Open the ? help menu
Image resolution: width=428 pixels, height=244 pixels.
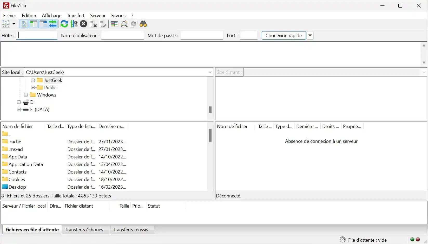click(x=132, y=16)
